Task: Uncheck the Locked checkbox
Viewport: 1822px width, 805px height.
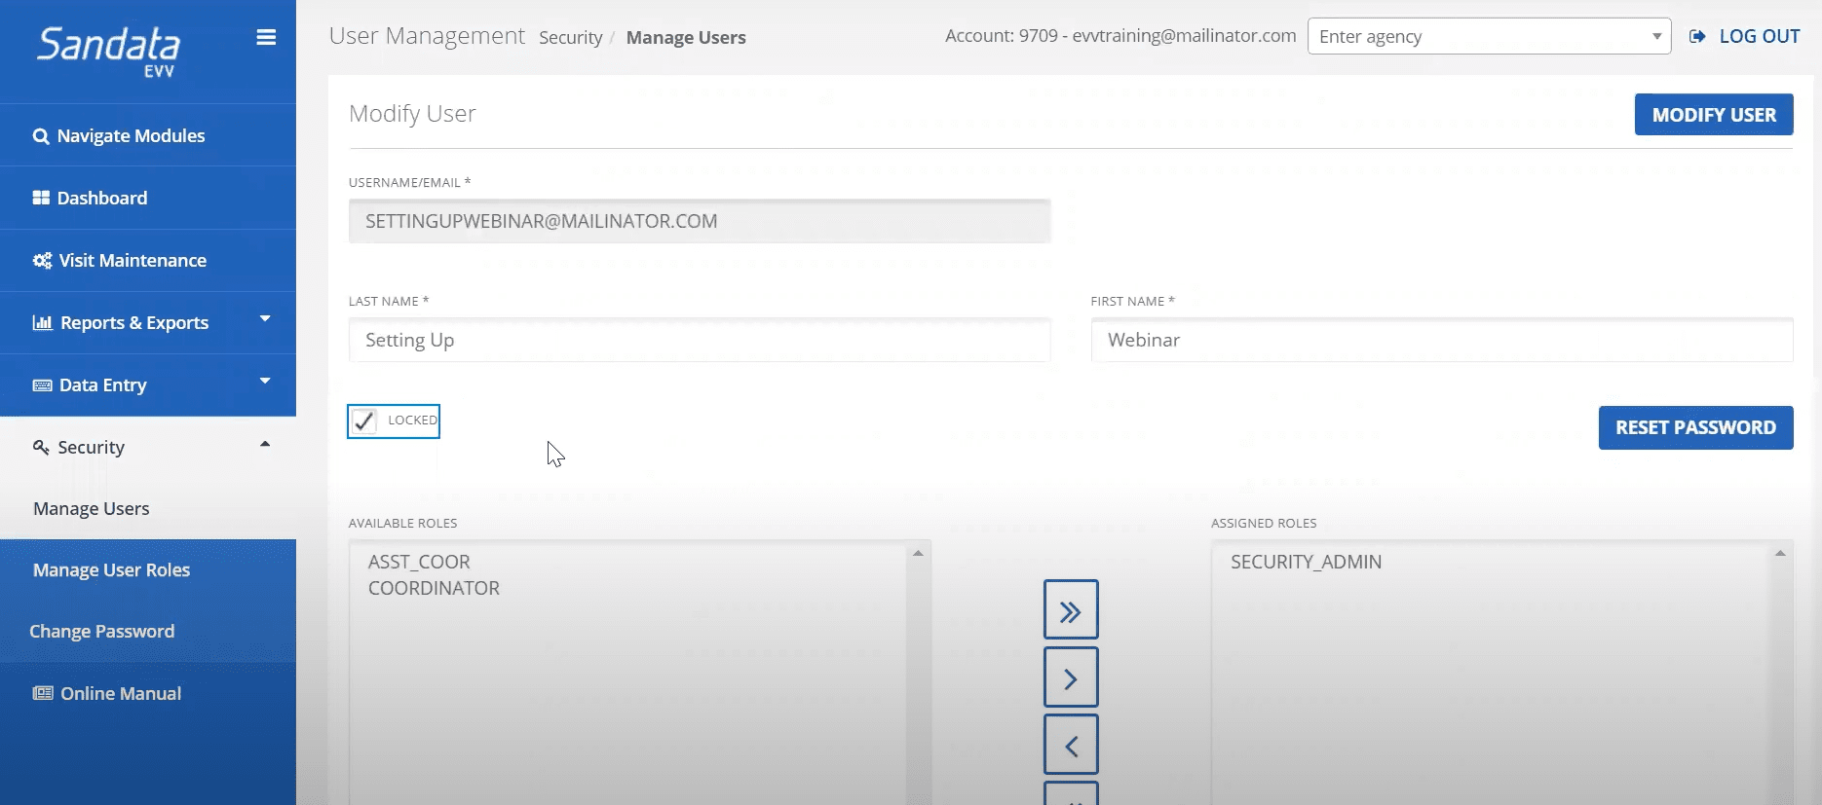Action: pyautogui.click(x=364, y=421)
